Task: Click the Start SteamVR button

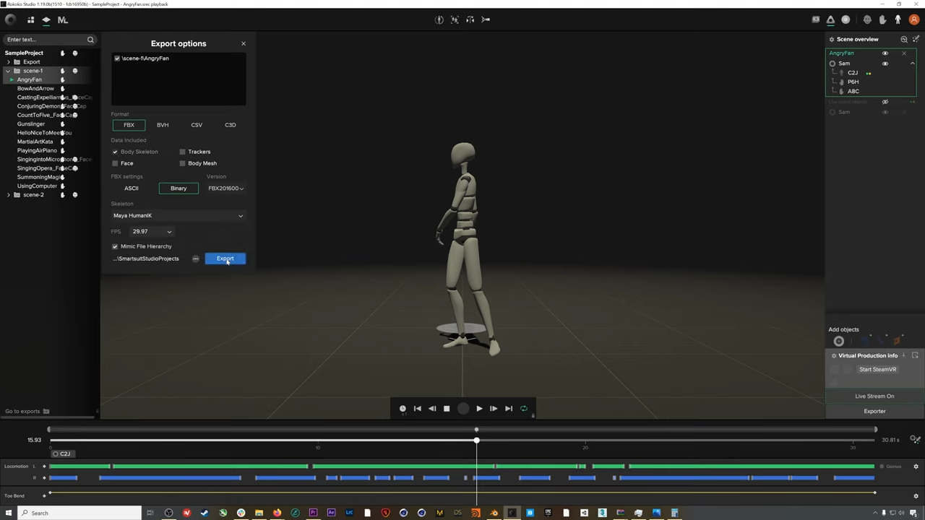Action: [x=877, y=370]
